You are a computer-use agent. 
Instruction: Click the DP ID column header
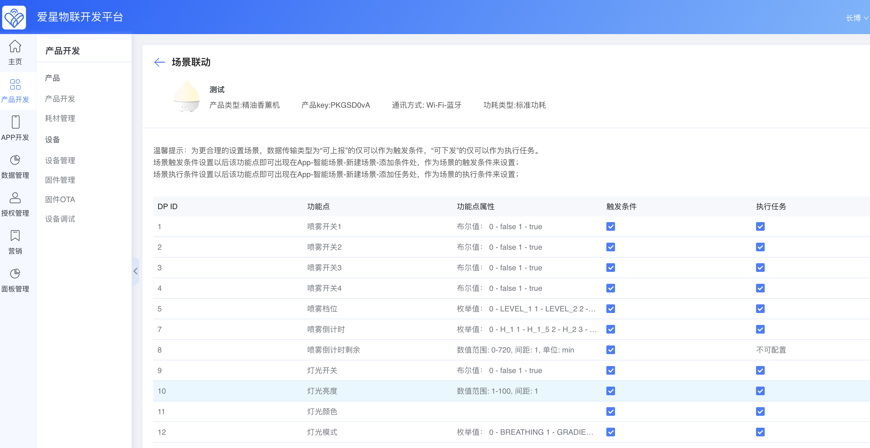point(168,207)
